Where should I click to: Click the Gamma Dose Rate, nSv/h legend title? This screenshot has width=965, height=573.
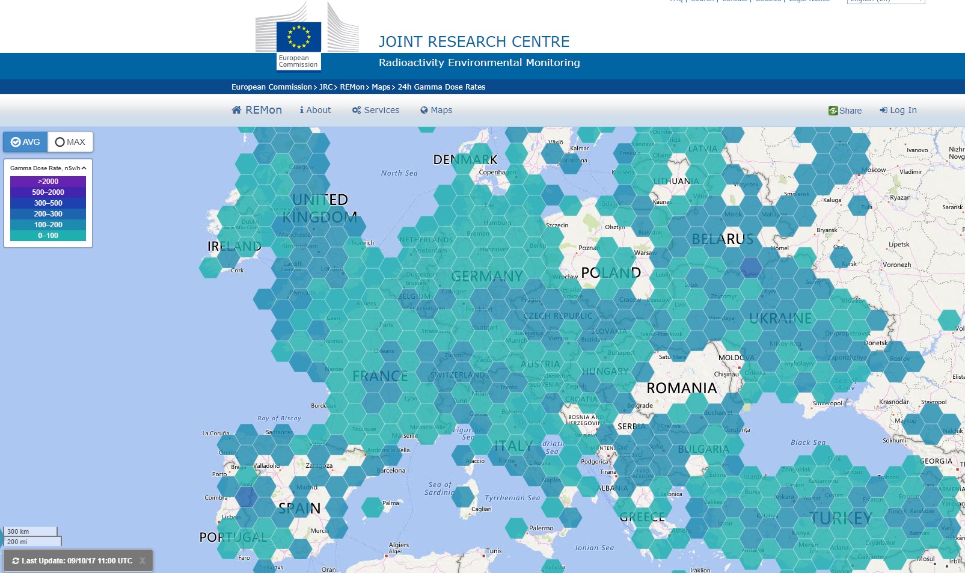point(45,168)
